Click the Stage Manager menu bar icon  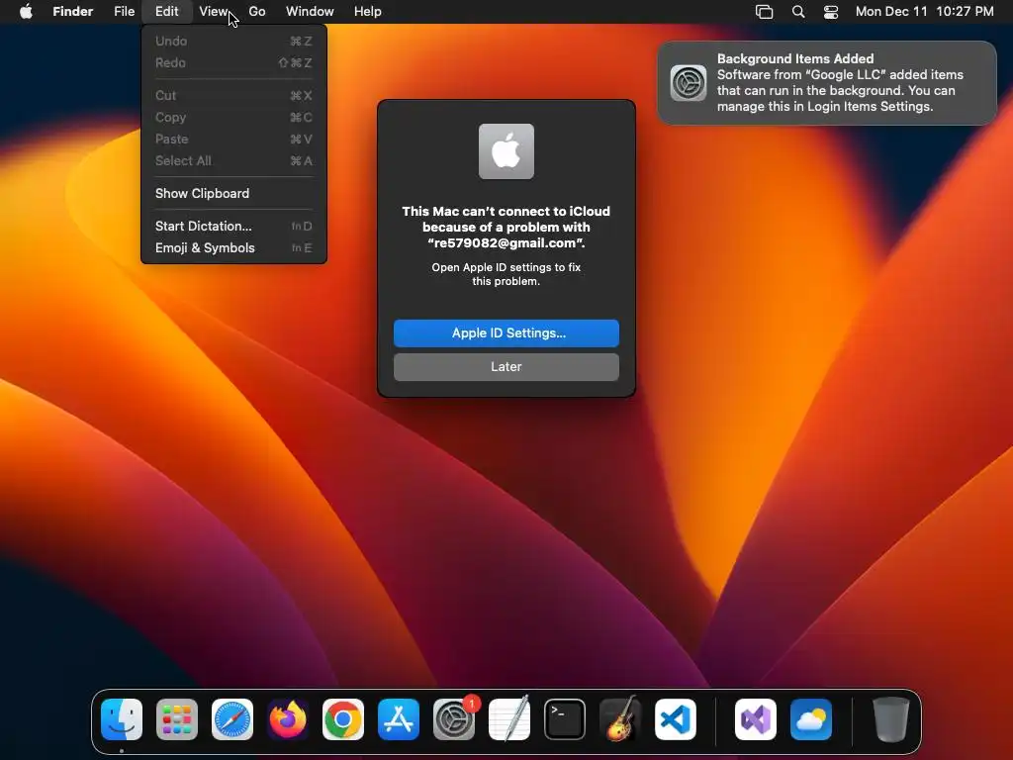point(765,12)
